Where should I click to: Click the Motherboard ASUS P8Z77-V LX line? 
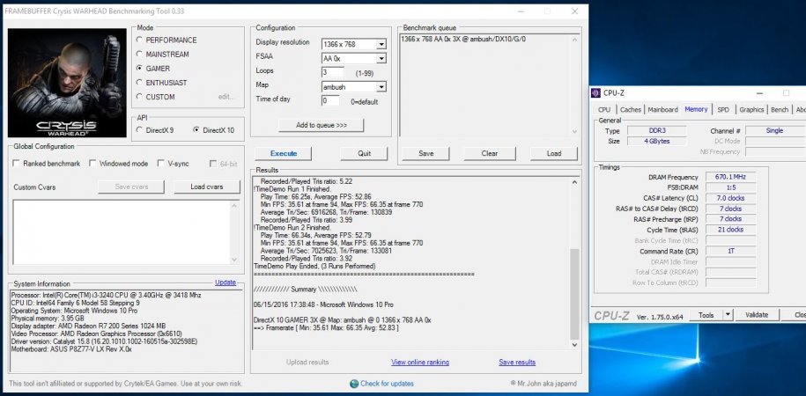(x=71, y=349)
